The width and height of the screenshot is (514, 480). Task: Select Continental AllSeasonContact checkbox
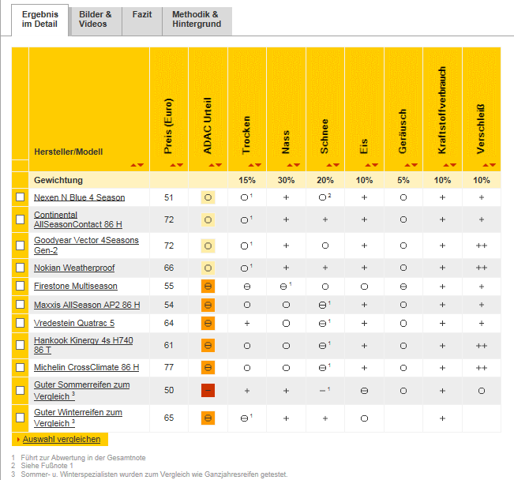point(21,219)
